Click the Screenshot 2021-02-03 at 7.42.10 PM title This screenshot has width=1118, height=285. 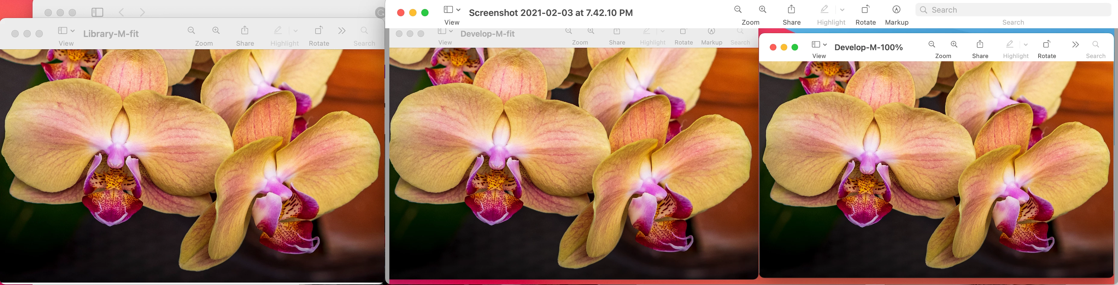tap(551, 13)
